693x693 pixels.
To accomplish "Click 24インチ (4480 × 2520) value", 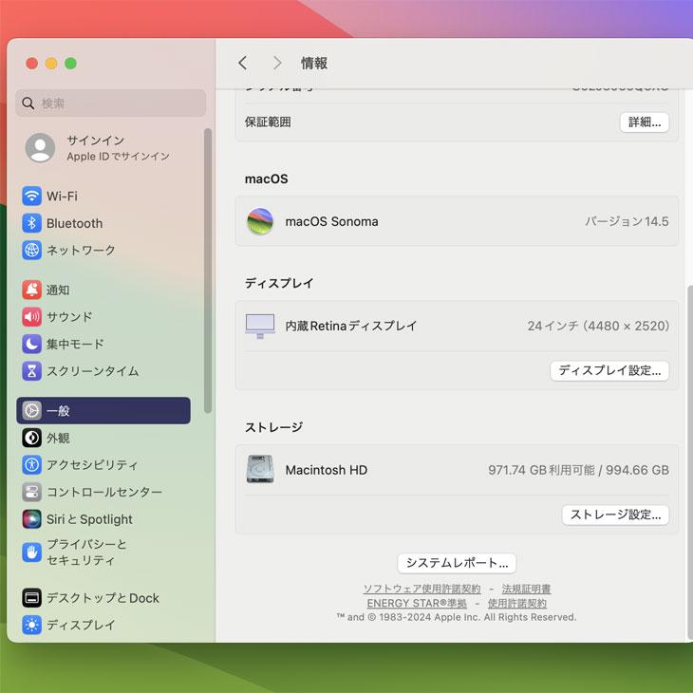I will pyautogui.click(x=598, y=327).
